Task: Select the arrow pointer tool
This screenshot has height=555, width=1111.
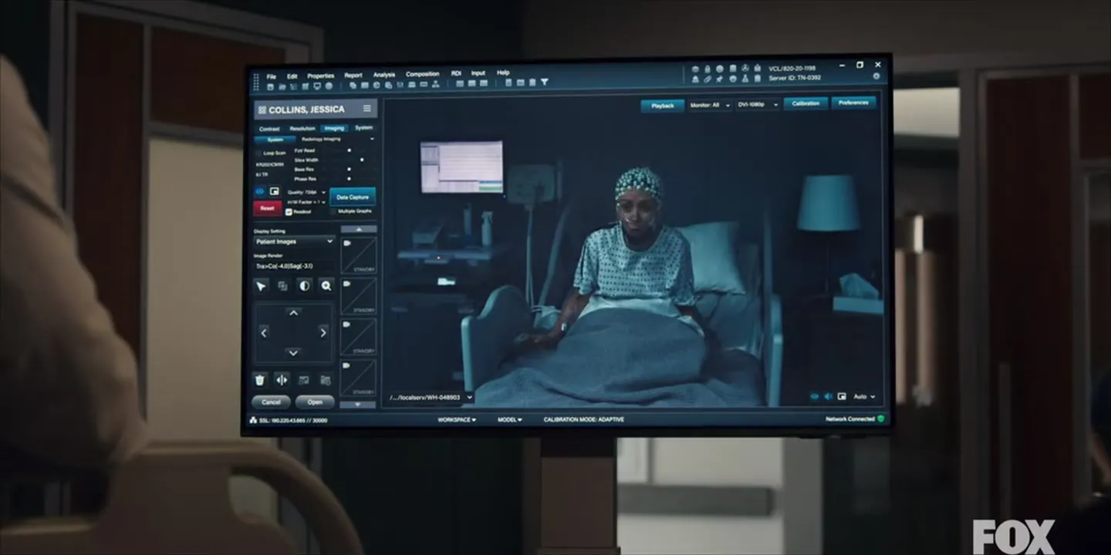Action: point(261,286)
